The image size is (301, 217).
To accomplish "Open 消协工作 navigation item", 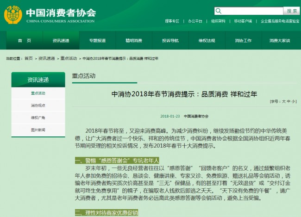I will (243, 40).
